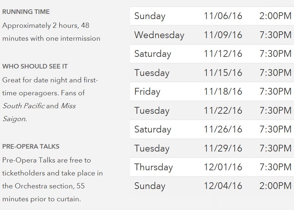Click the Pre-Opera Talks heading
This screenshot has width=294, height=210.
[x=31, y=146]
